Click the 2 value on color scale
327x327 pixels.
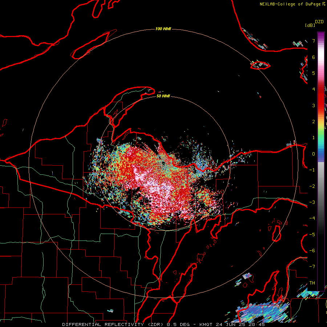click(x=314, y=122)
